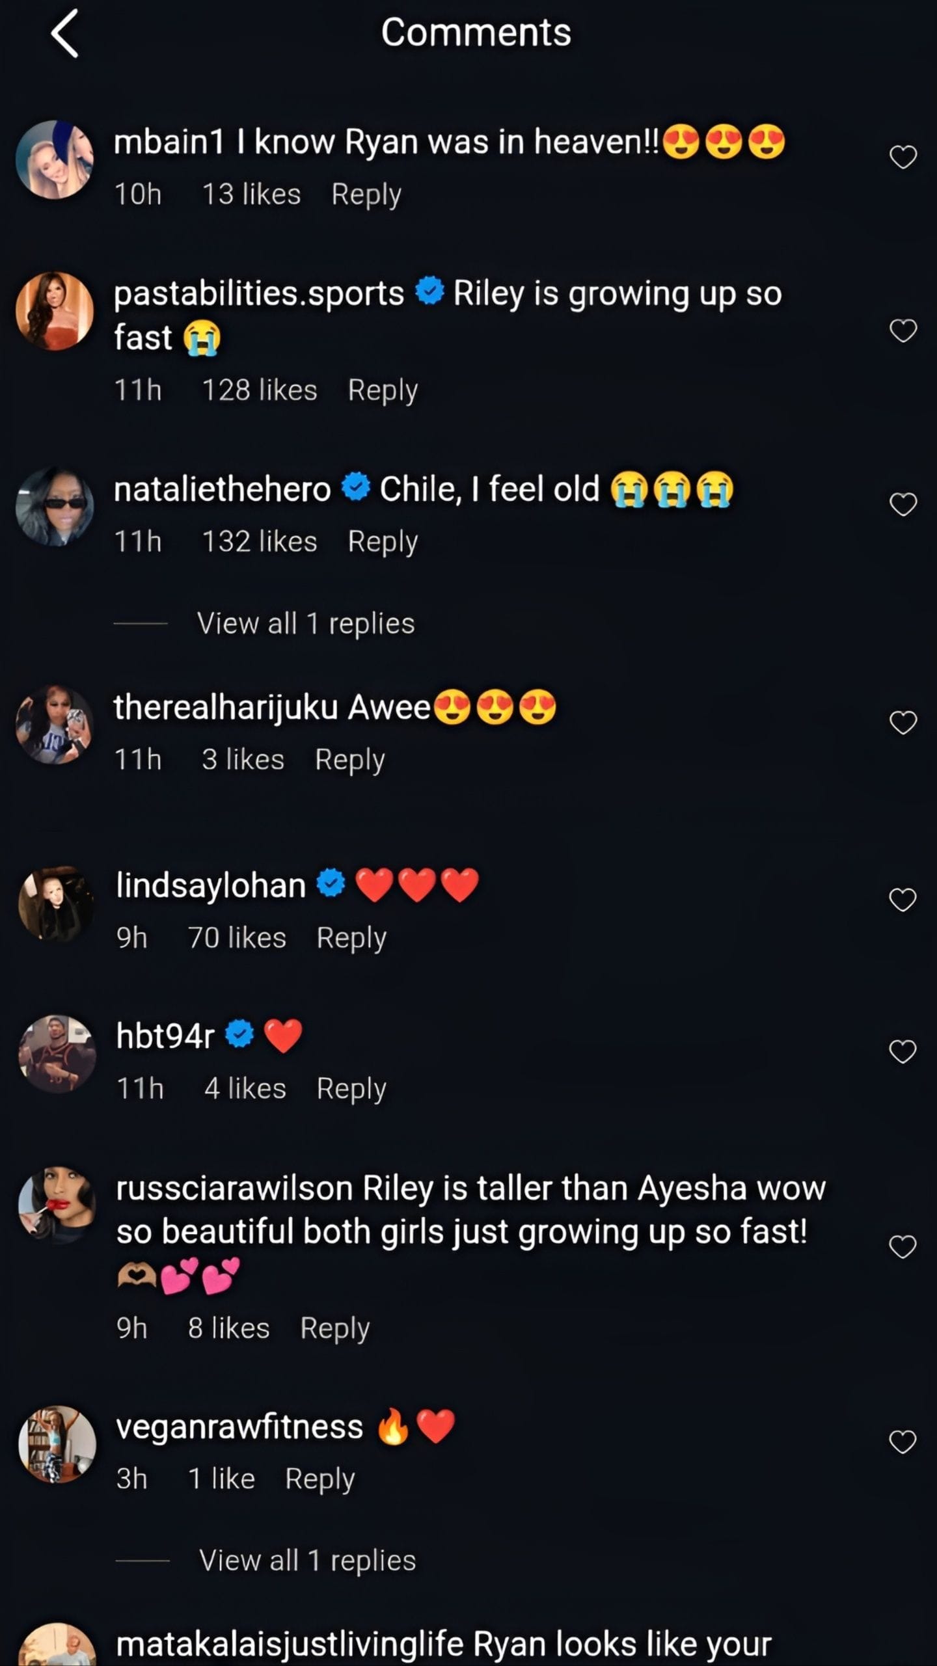View nataliethehero's verified badge
The image size is (937, 1666).
[x=355, y=489]
